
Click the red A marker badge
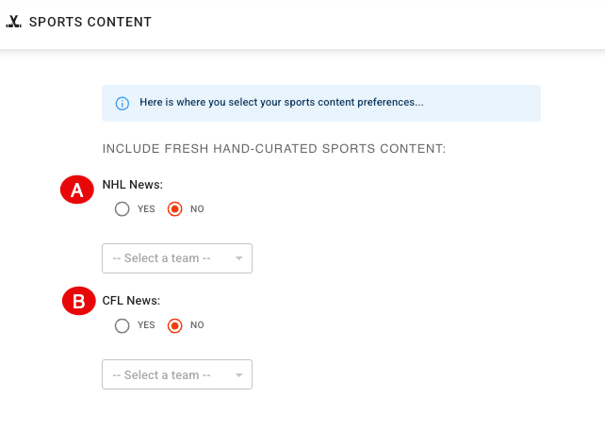[x=77, y=190]
